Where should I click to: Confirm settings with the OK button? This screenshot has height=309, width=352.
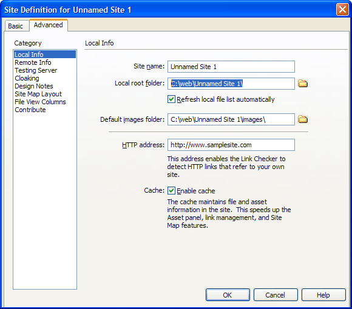(228, 295)
